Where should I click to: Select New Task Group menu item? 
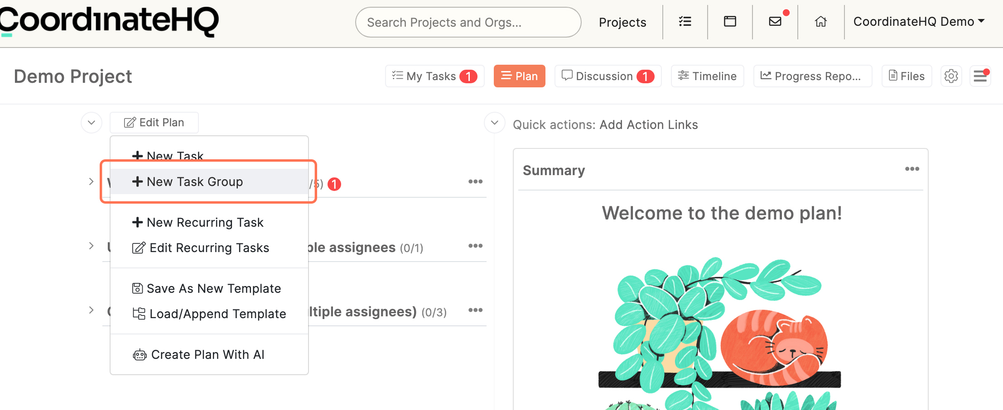[209, 181]
